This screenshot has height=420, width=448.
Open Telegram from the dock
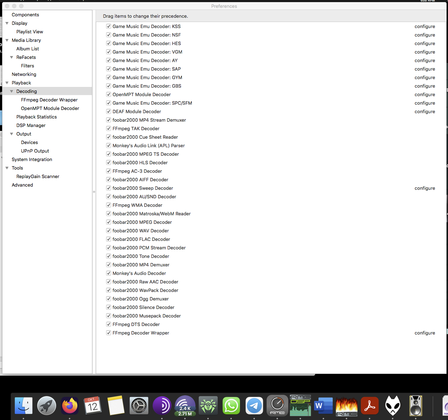(x=254, y=405)
